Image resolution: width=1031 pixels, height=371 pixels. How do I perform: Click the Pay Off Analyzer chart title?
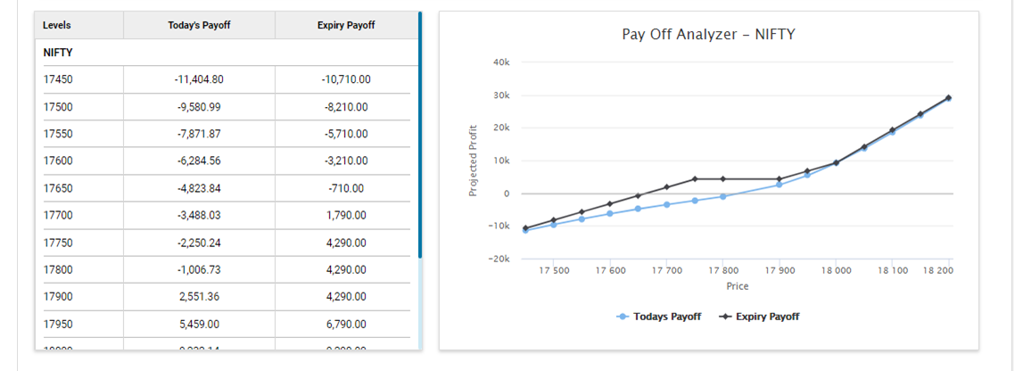(708, 35)
